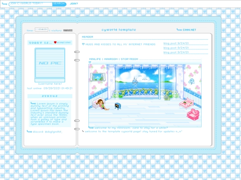This screenshot has width=241, height=180.
Task: Click the arrow icon beside the search box
Action: tap(4, 4)
